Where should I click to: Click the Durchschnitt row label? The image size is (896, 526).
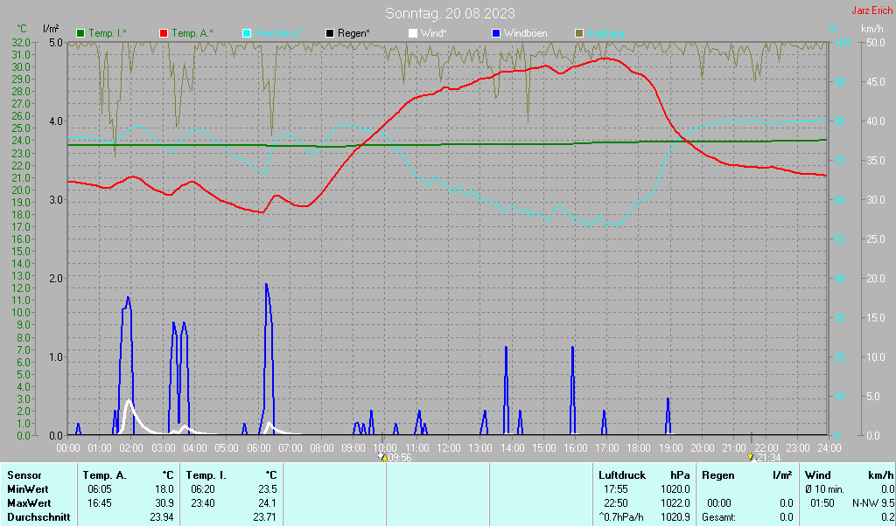pyautogui.click(x=38, y=517)
